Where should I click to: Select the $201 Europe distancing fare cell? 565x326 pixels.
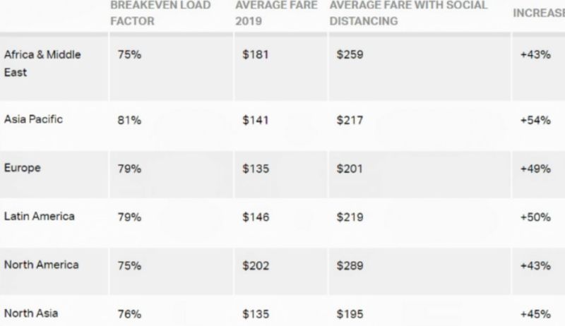coord(350,169)
